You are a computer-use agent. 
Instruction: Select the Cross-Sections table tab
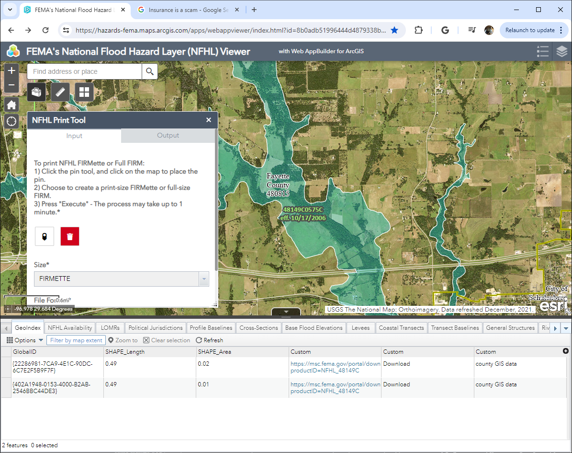(x=258, y=328)
